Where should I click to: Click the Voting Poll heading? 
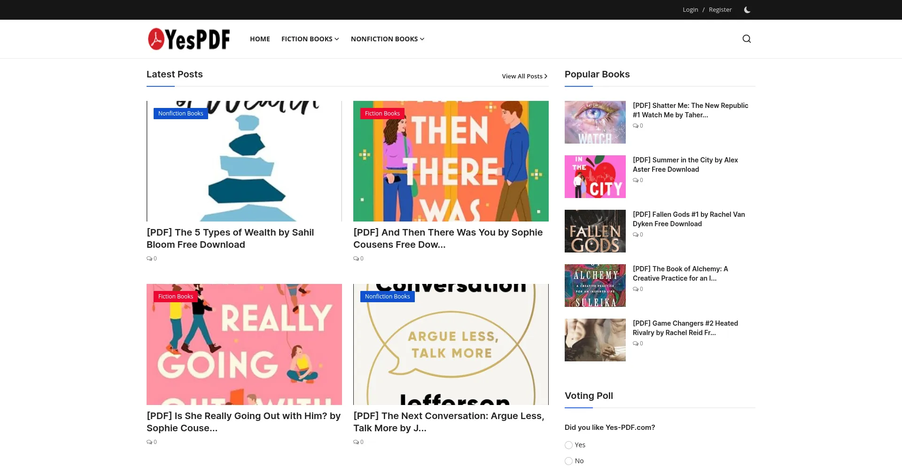click(589, 396)
